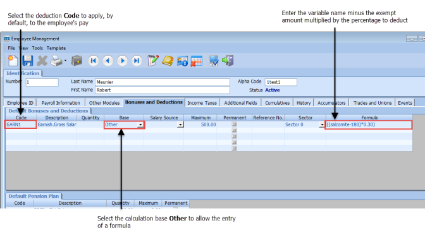Click the Print printer icon
425x235 pixels.
pos(56,61)
